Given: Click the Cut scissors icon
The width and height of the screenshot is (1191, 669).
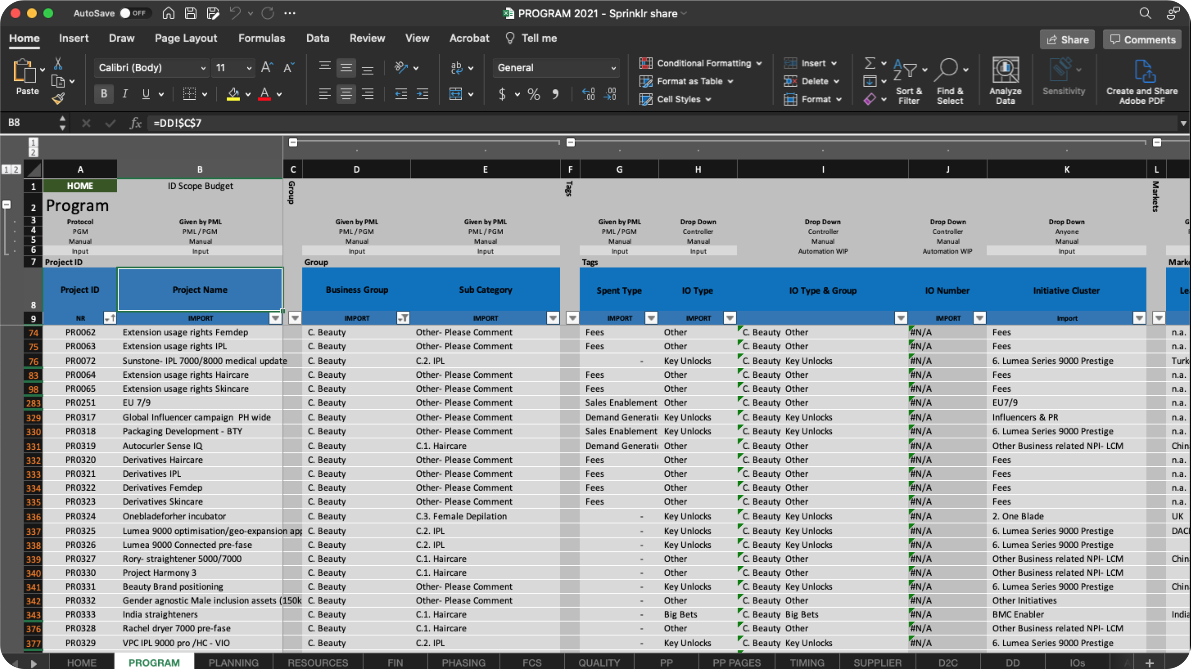Looking at the screenshot, I should 58,63.
